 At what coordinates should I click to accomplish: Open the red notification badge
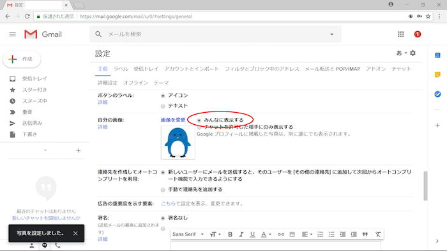pos(418,34)
